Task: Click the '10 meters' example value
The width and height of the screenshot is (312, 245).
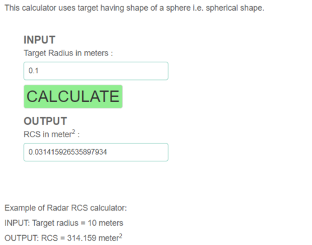Action: coord(105,223)
